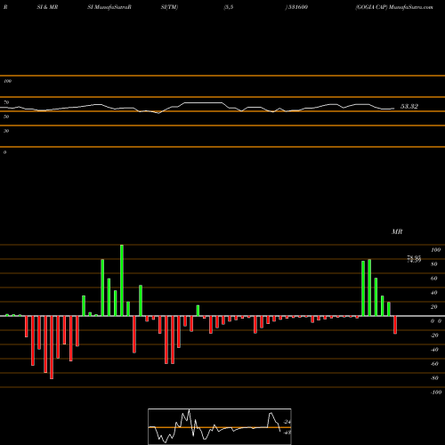Screen dimensions: 445x445
Task: Click the MR panel title label
Action: click(397, 231)
